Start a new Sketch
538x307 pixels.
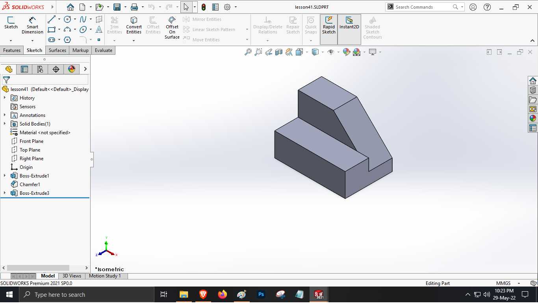(11, 23)
